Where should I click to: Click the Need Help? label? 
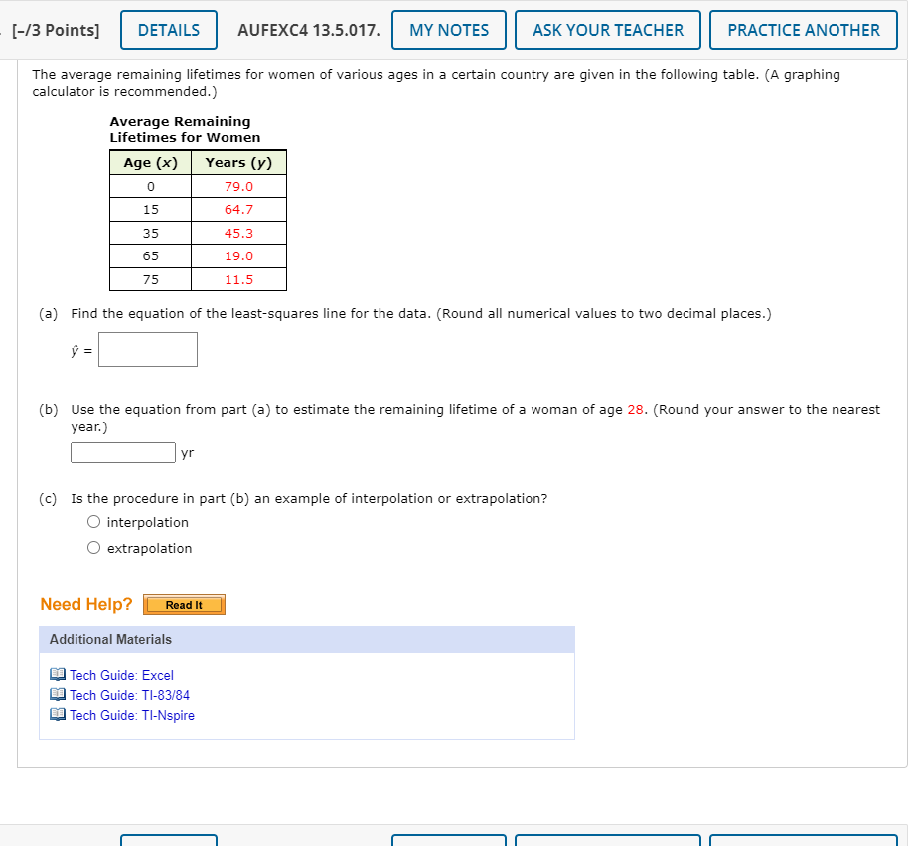[x=85, y=604]
